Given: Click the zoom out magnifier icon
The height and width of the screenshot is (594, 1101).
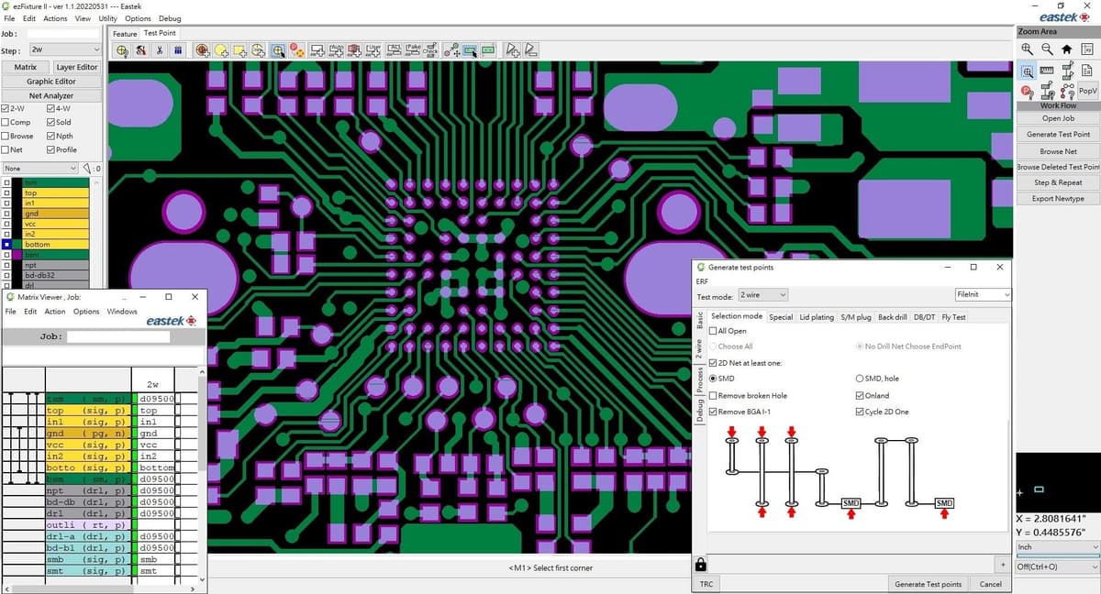Looking at the screenshot, I should 1046,49.
